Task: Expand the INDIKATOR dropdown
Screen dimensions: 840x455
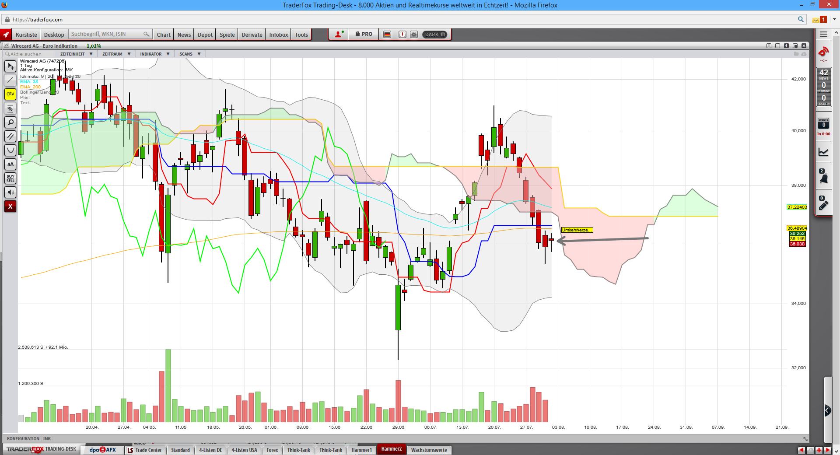Action: click(x=155, y=54)
